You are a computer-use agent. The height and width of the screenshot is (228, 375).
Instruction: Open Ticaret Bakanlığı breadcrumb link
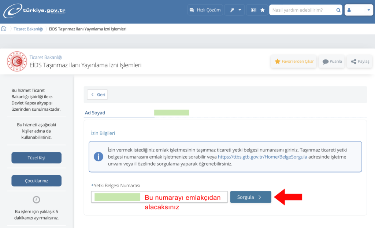coord(28,29)
